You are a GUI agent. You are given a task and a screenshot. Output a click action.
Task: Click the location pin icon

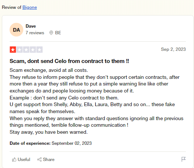coord(51,33)
